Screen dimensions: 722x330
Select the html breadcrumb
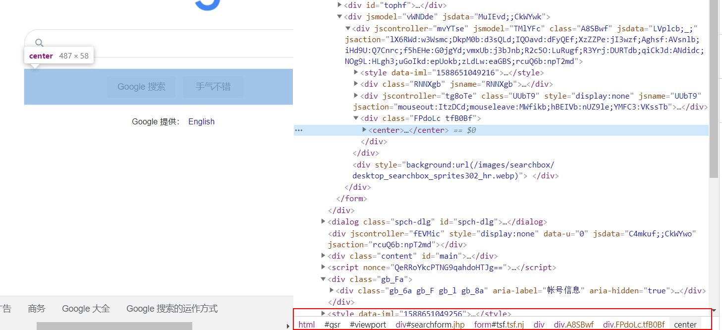[307, 325]
